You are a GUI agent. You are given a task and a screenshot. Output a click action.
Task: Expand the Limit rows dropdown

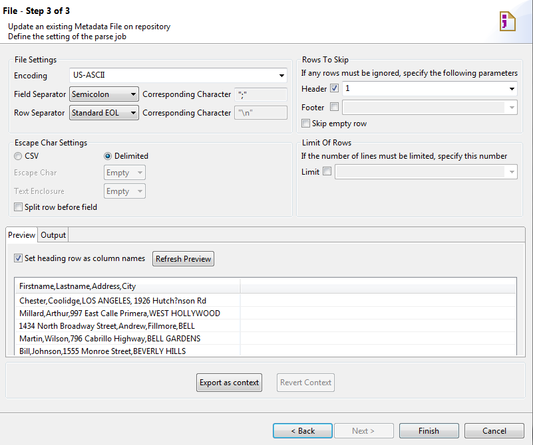(x=512, y=172)
